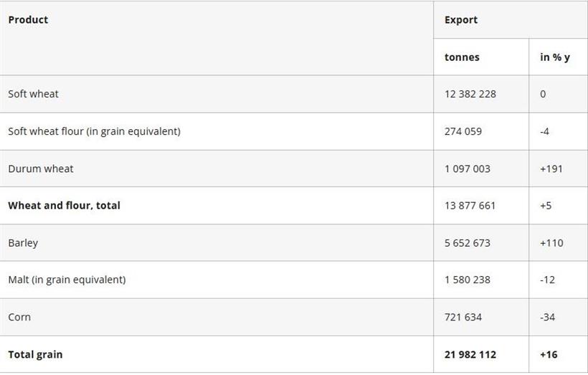The width and height of the screenshot is (588, 375).
Task: Select Durum wheat +191 percent cell
Action: pyautogui.click(x=551, y=168)
